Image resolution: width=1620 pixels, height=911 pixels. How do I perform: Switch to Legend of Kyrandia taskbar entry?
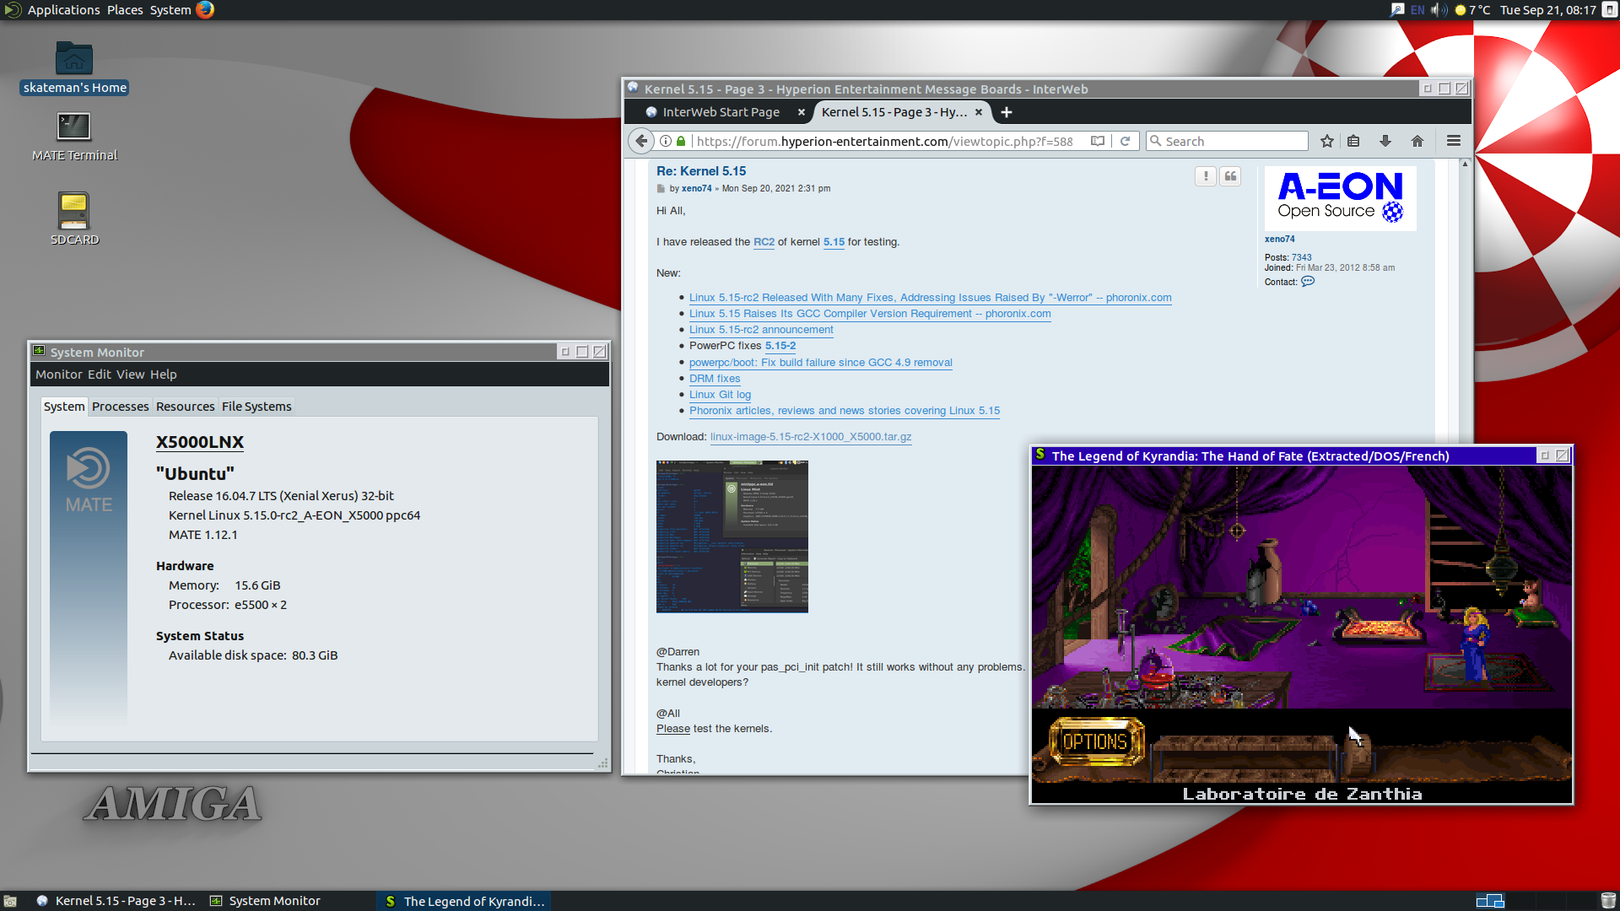coord(465,901)
